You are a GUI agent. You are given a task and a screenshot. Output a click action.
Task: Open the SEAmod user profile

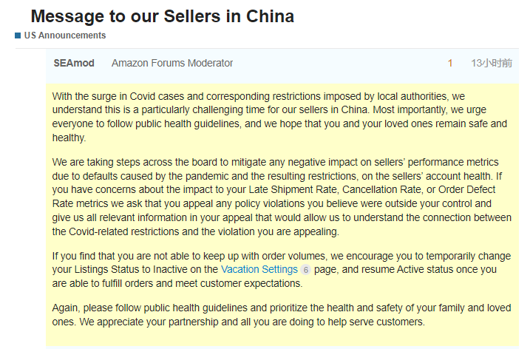pos(74,63)
